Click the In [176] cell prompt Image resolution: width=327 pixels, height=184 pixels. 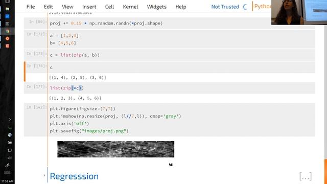click(x=36, y=66)
